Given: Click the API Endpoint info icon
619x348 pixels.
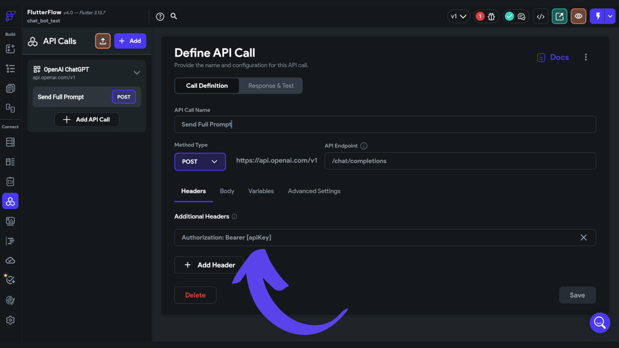Looking at the screenshot, I should click(364, 146).
